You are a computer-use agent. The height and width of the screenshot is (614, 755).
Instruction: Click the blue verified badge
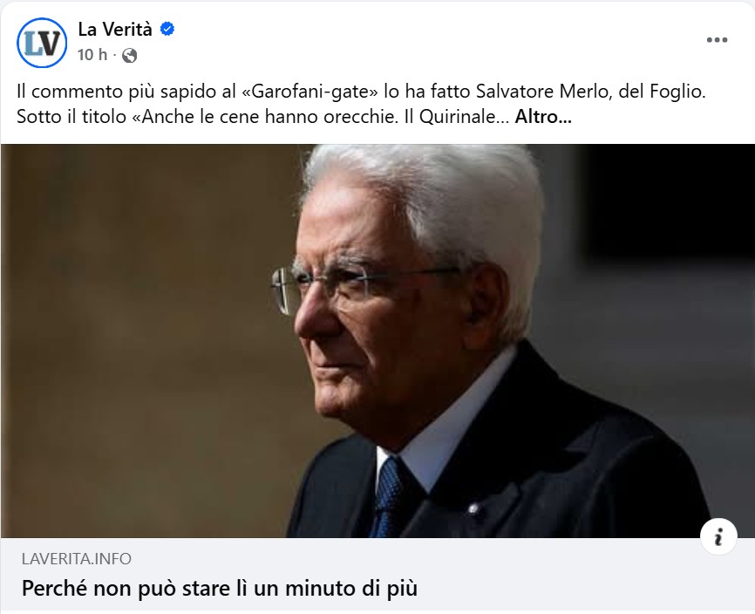pos(167,30)
